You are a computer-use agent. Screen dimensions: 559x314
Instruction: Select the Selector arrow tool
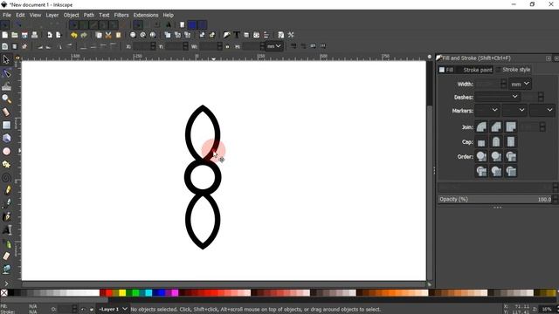[x=6, y=59]
